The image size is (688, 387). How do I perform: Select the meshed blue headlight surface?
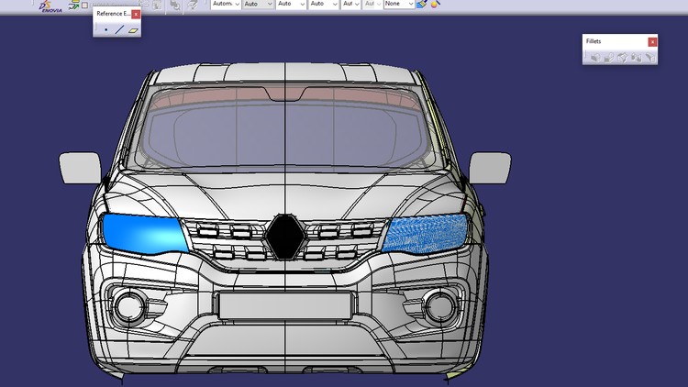(426, 235)
